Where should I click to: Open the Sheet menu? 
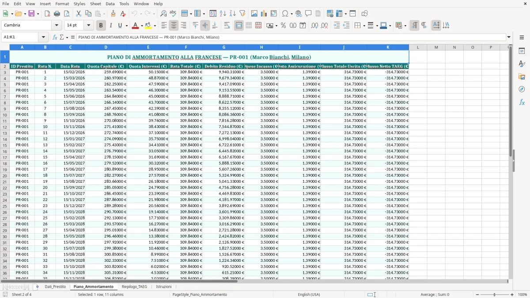tap(95, 4)
